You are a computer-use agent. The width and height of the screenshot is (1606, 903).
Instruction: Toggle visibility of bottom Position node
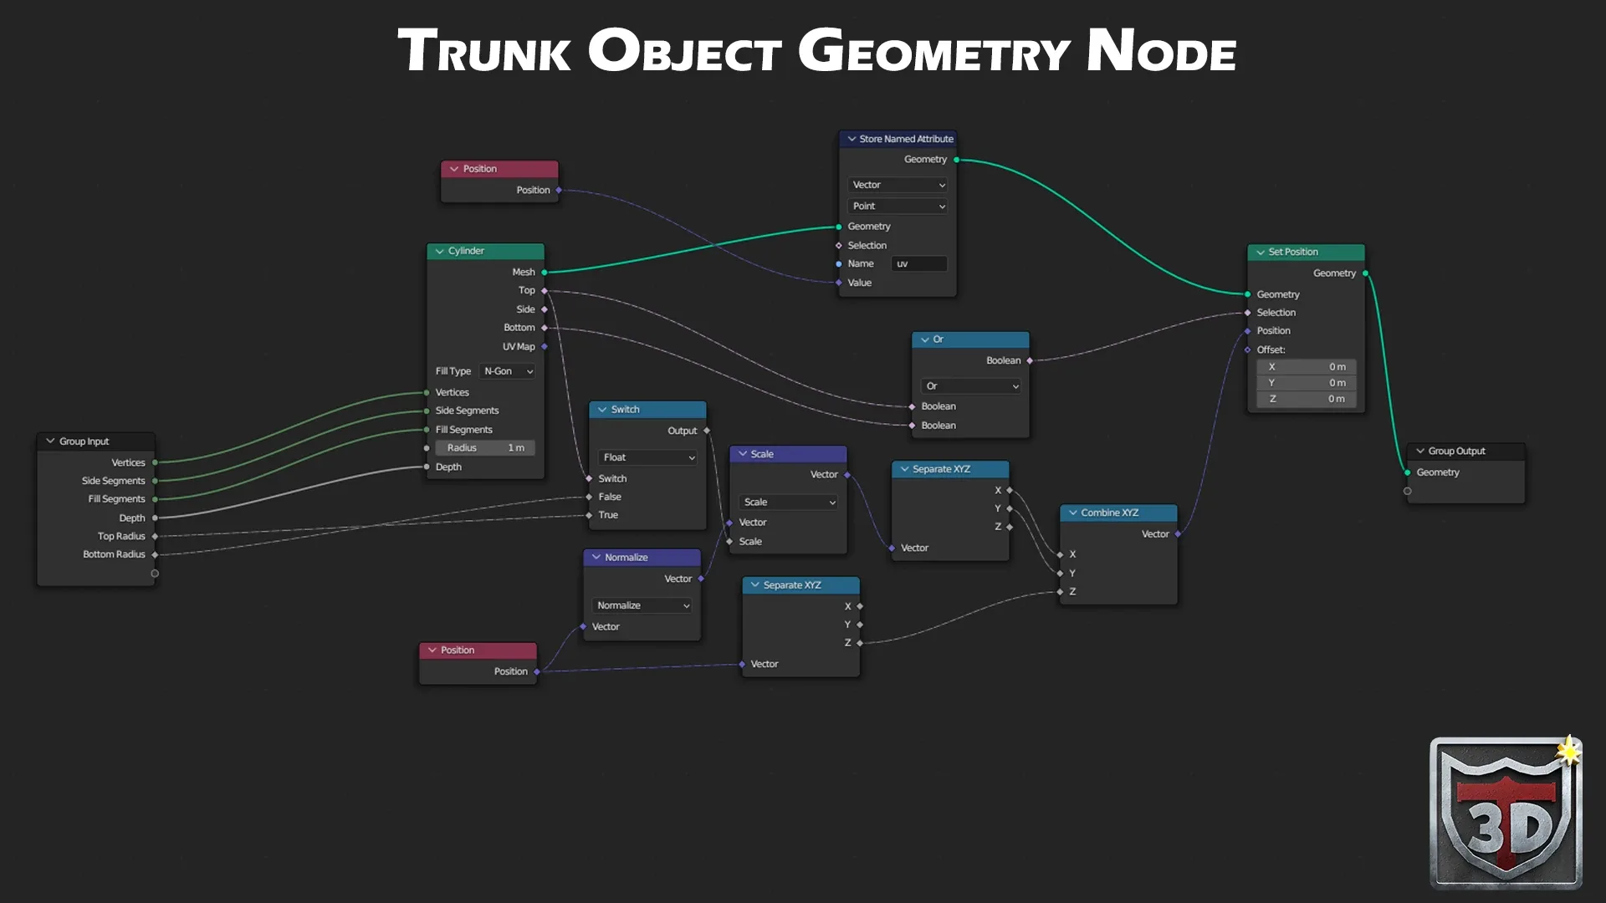coord(432,650)
